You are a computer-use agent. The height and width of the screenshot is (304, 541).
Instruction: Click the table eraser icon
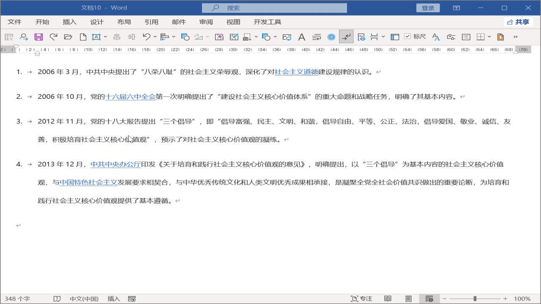point(219,37)
